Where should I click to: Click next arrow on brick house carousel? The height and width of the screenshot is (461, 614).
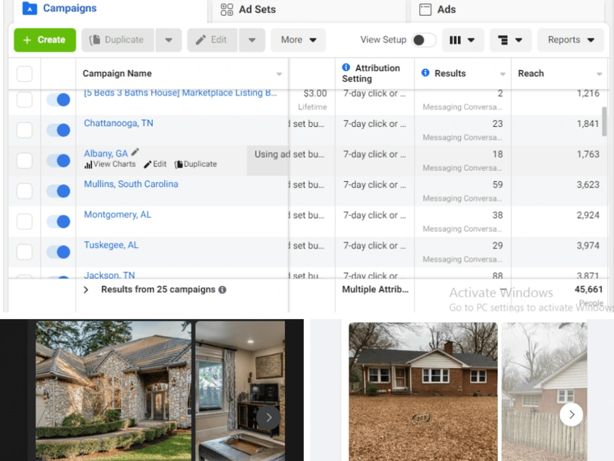[571, 414]
